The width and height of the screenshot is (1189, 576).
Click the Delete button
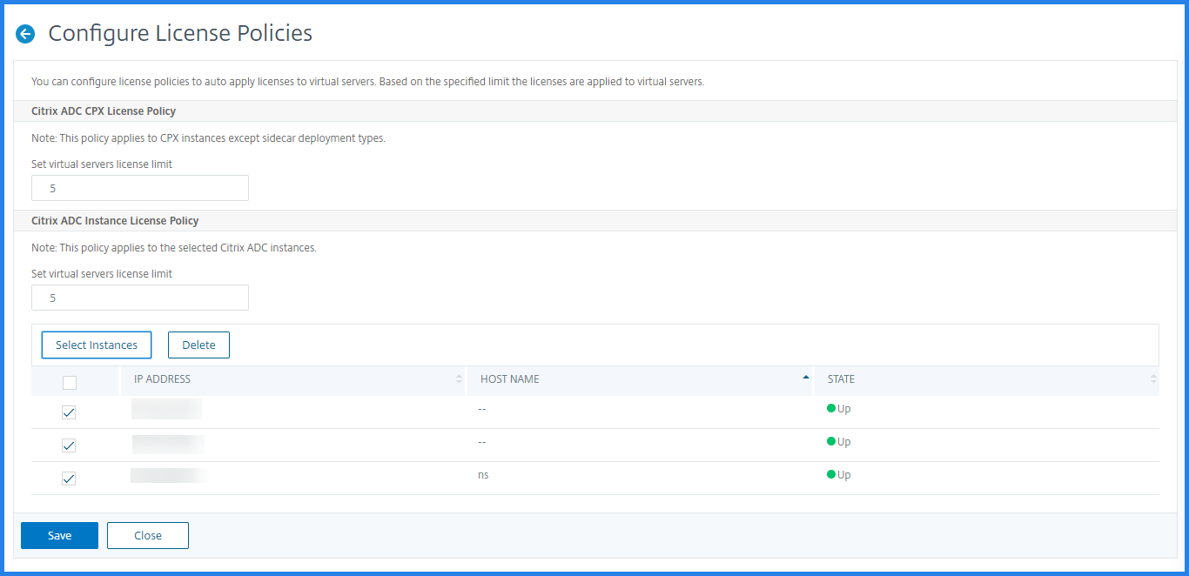(x=198, y=345)
